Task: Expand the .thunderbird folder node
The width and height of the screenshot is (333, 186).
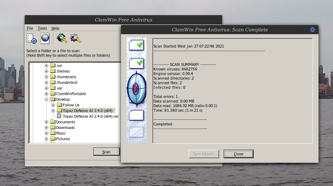Action: pos(46,82)
